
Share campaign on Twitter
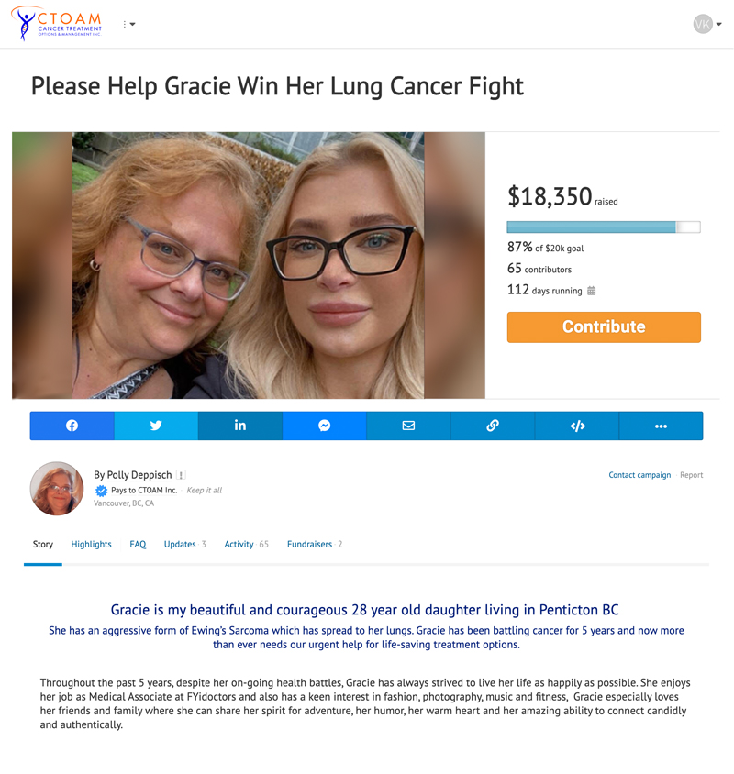156,426
